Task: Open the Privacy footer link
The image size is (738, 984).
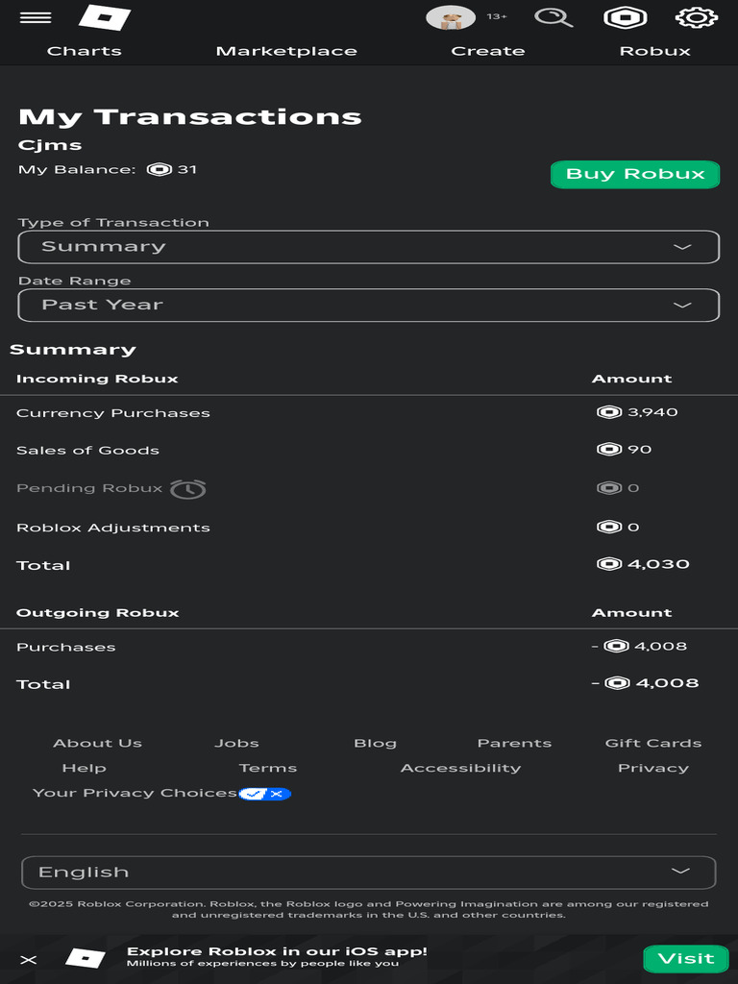Action: pyautogui.click(x=653, y=768)
